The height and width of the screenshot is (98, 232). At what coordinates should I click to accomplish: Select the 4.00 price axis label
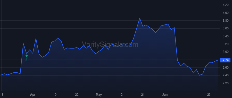pos(226,13)
